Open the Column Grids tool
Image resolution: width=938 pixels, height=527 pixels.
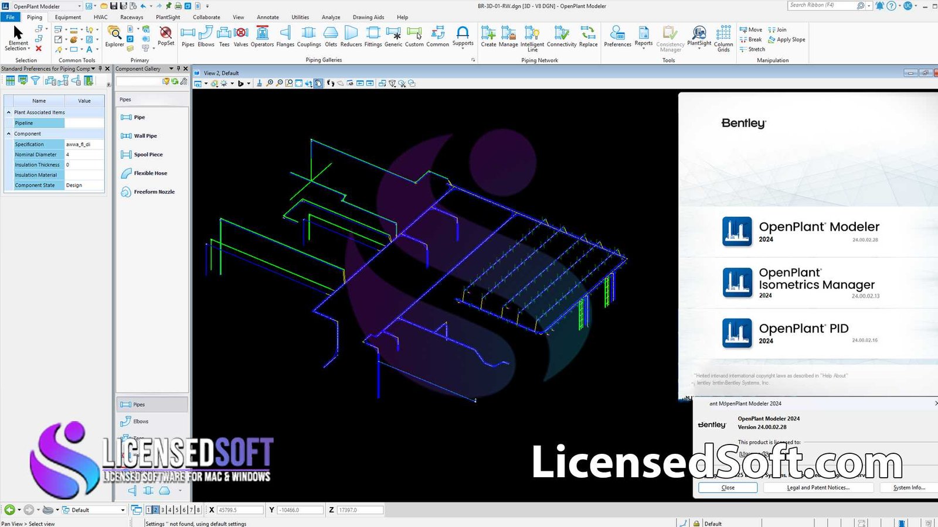pyautogui.click(x=723, y=39)
